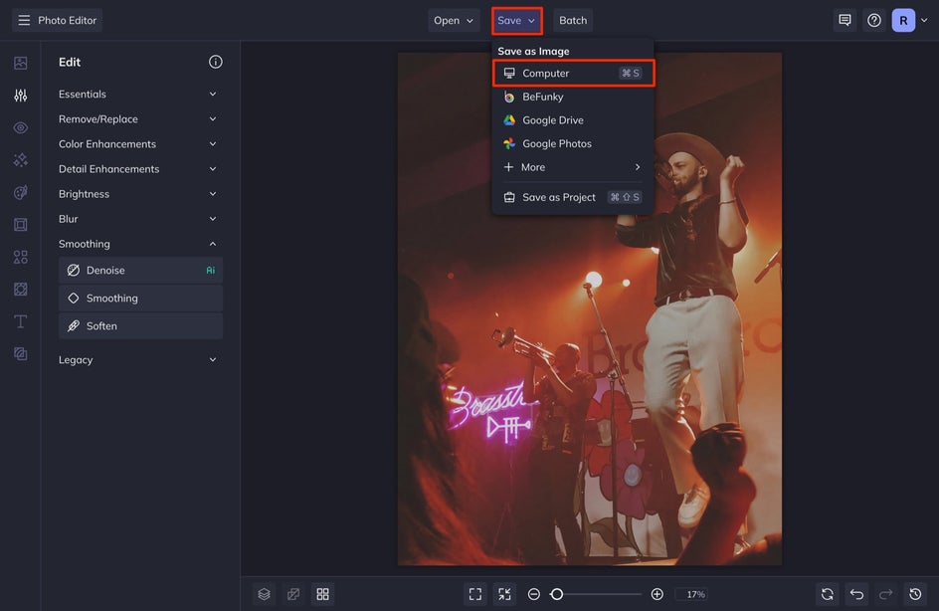Click the zoom slider handle
The width and height of the screenshot is (939, 611).
click(557, 594)
